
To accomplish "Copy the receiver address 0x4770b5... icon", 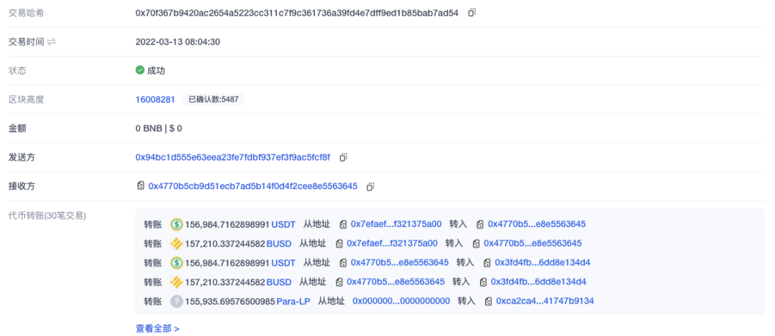I will (x=371, y=186).
